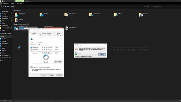Open the Drive Tools ribbon tab

click(20, 3)
